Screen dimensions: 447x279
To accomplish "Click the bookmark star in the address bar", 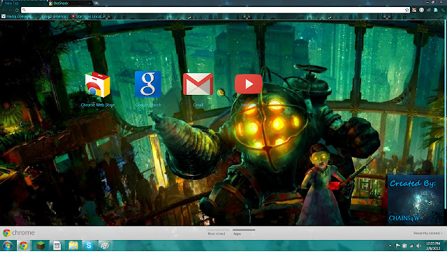I will tap(406, 10).
